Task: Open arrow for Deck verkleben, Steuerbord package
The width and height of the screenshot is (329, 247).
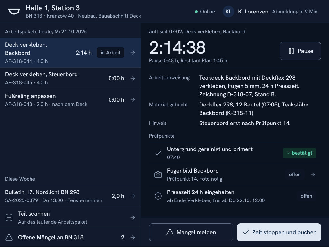Action: coord(133,78)
